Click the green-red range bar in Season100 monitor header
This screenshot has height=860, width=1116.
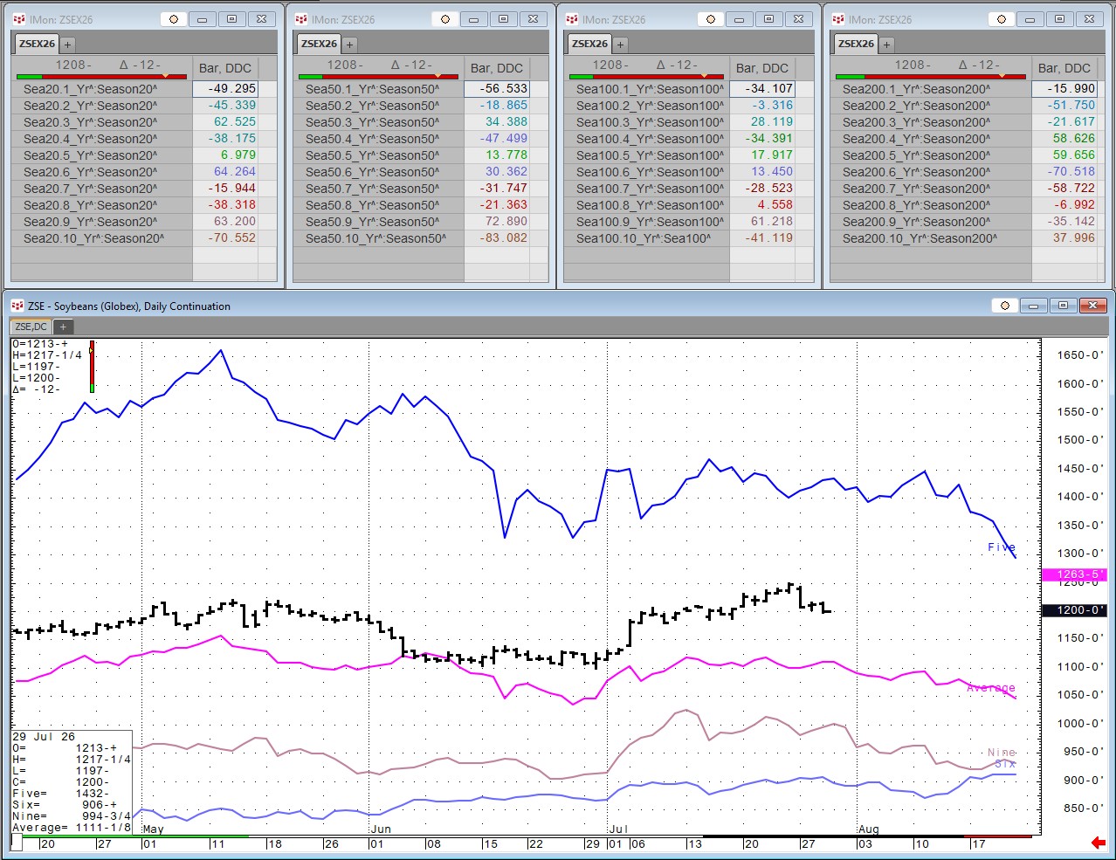[645, 77]
